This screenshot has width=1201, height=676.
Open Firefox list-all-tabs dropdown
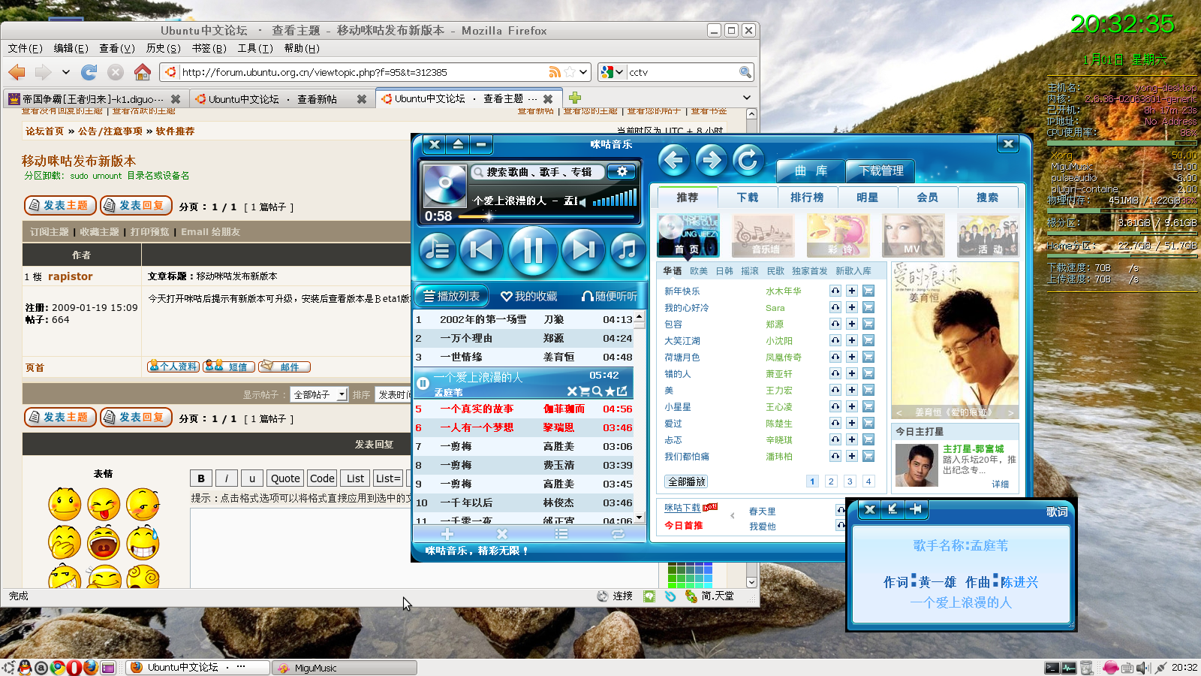pyautogui.click(x=747, y=98)
